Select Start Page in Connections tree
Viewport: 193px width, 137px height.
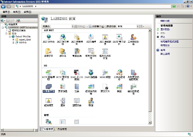(13, 24)
